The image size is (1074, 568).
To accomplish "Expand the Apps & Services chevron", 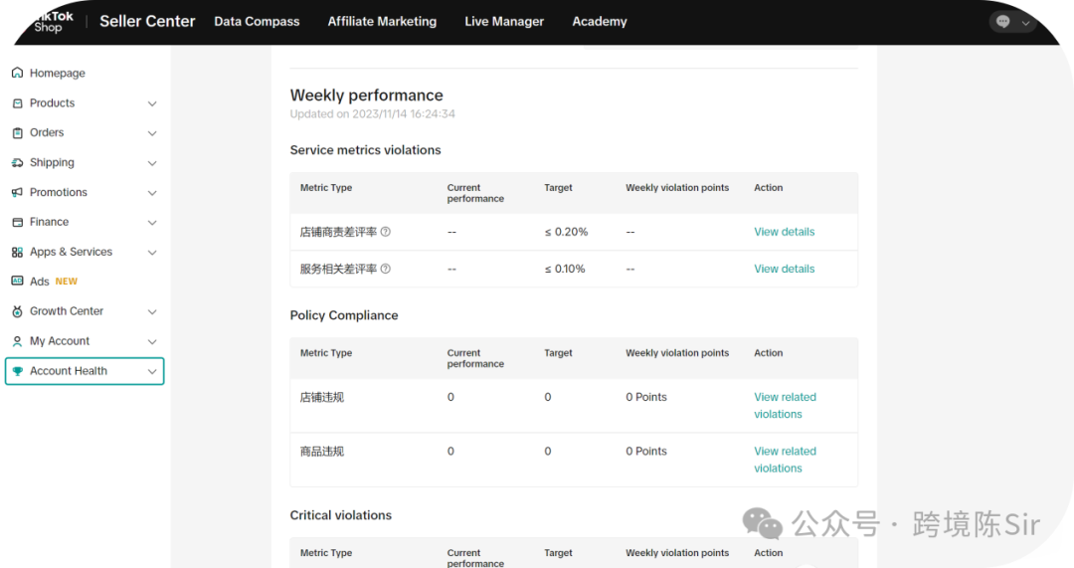I will (x=152, y=253).
